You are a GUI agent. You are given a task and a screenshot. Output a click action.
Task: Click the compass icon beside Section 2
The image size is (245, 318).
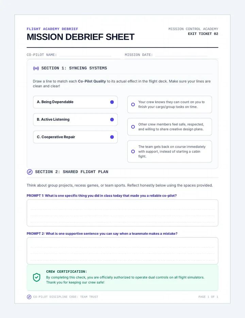(x=30, y=172)
